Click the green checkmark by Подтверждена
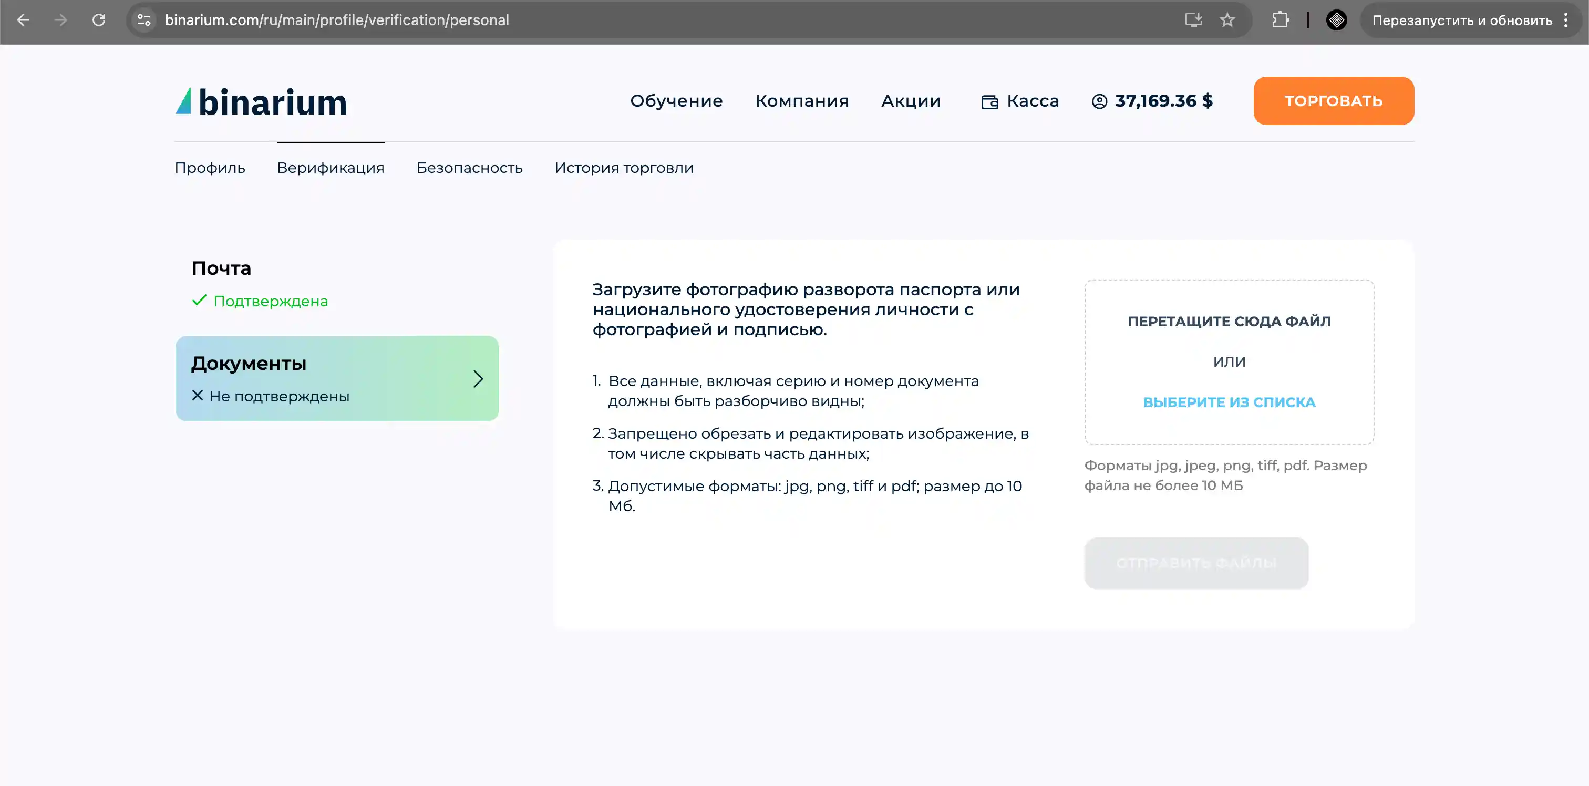This screenshot has width=1589, height=786. [199, 301]
